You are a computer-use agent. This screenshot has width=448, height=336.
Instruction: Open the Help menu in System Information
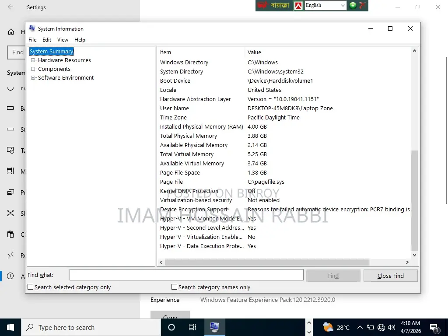(80, 40)
